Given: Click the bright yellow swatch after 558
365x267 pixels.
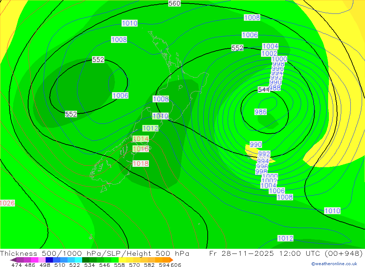Looking at the screenshot, I should 122,260.
